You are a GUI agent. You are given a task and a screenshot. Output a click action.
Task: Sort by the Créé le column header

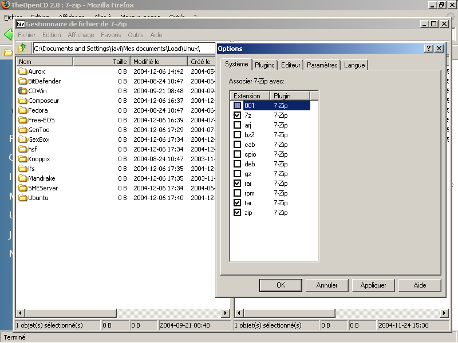click(202, 62)
